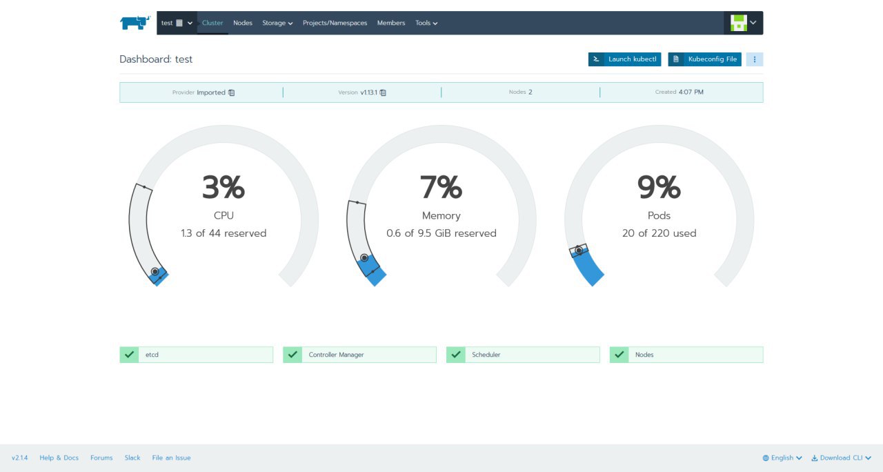The image size is (883, 472).
Task: Click '20 of 220 used' text
Action: point(659,233)
